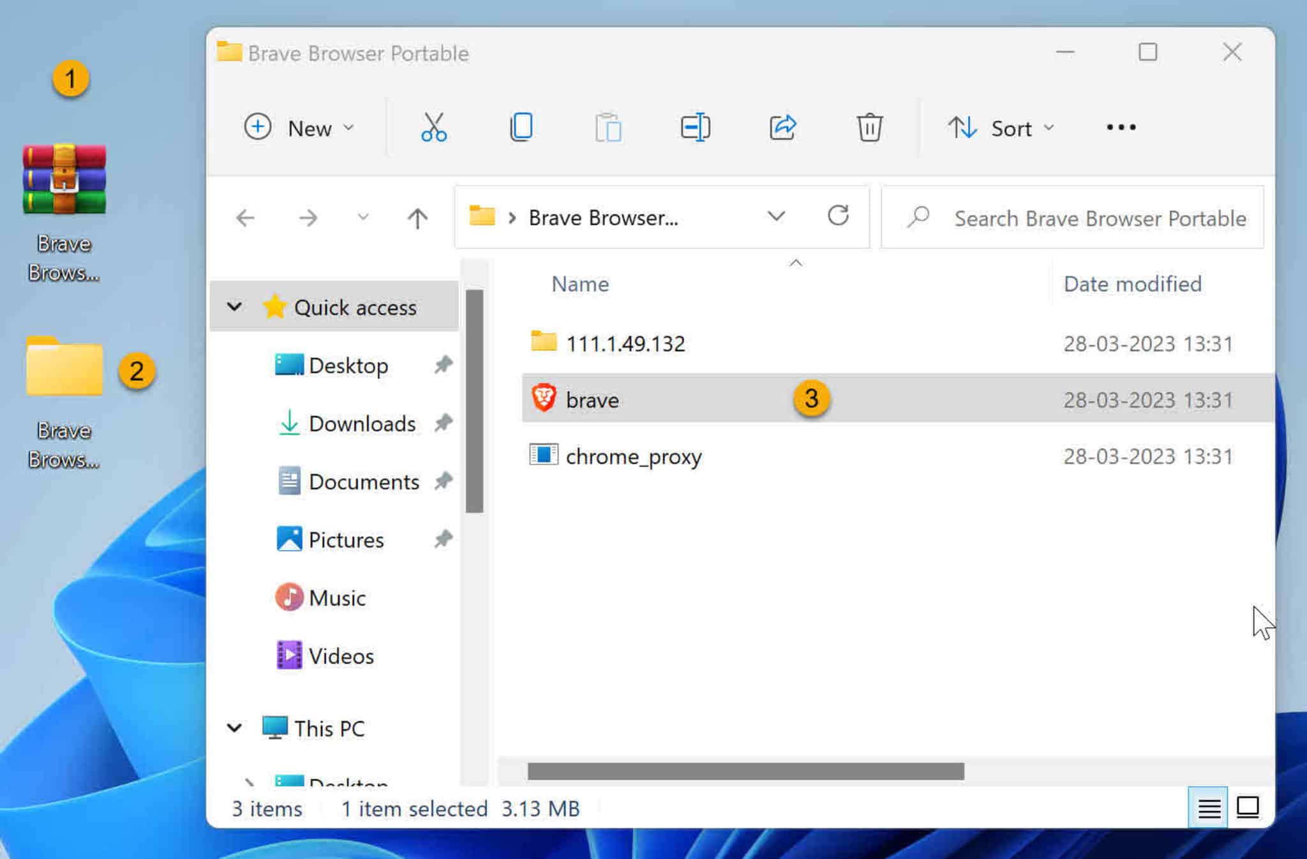1307x859 pixels.
Task: Close the Brave Browser Portable window
Action: (x=1232, y=52)
